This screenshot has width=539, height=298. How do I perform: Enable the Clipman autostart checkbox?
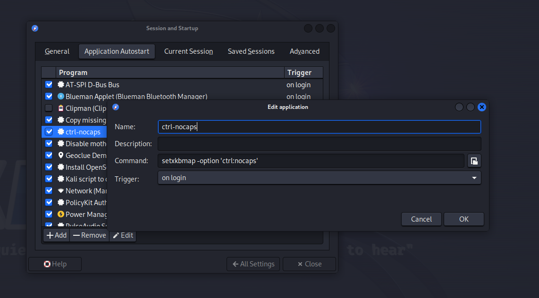click(49, 108)
